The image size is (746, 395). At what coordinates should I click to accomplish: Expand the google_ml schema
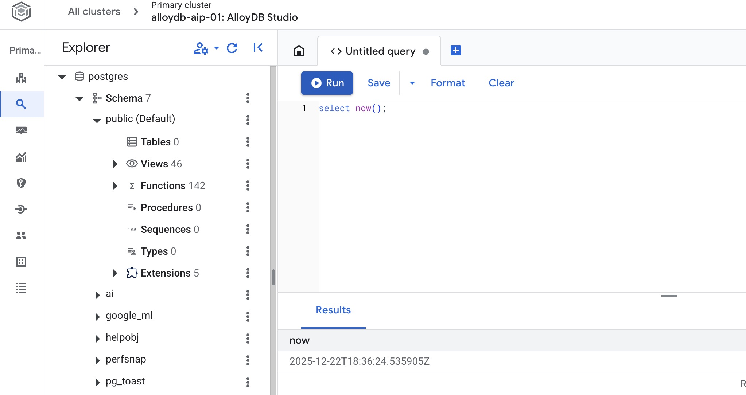pos(97,316)
